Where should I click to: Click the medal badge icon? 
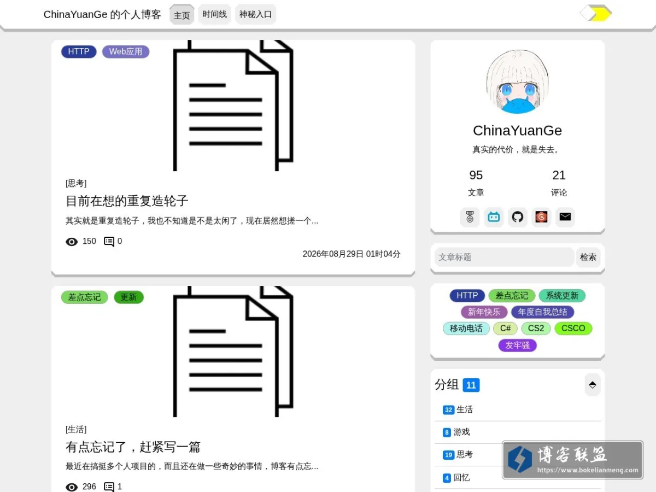tap(470, 217)
